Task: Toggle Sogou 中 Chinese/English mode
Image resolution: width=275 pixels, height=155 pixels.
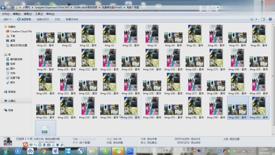Action: click(31, 145)
